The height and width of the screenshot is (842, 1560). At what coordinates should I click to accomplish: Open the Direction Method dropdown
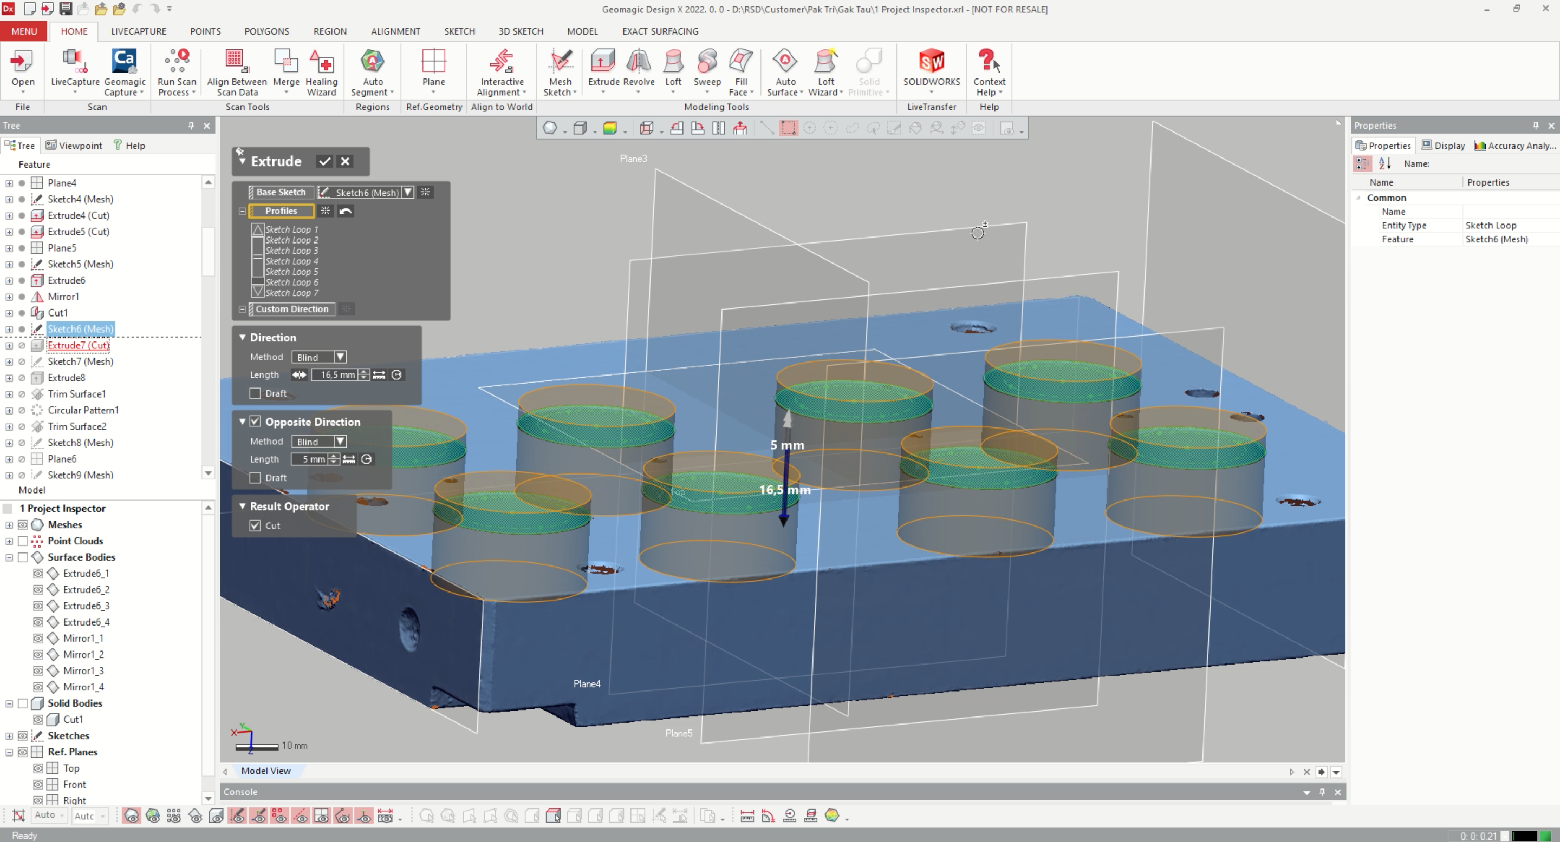(340, 358)
